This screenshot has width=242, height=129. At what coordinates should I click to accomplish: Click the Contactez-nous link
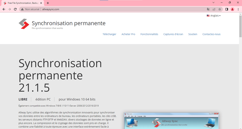tap(211, 34)
